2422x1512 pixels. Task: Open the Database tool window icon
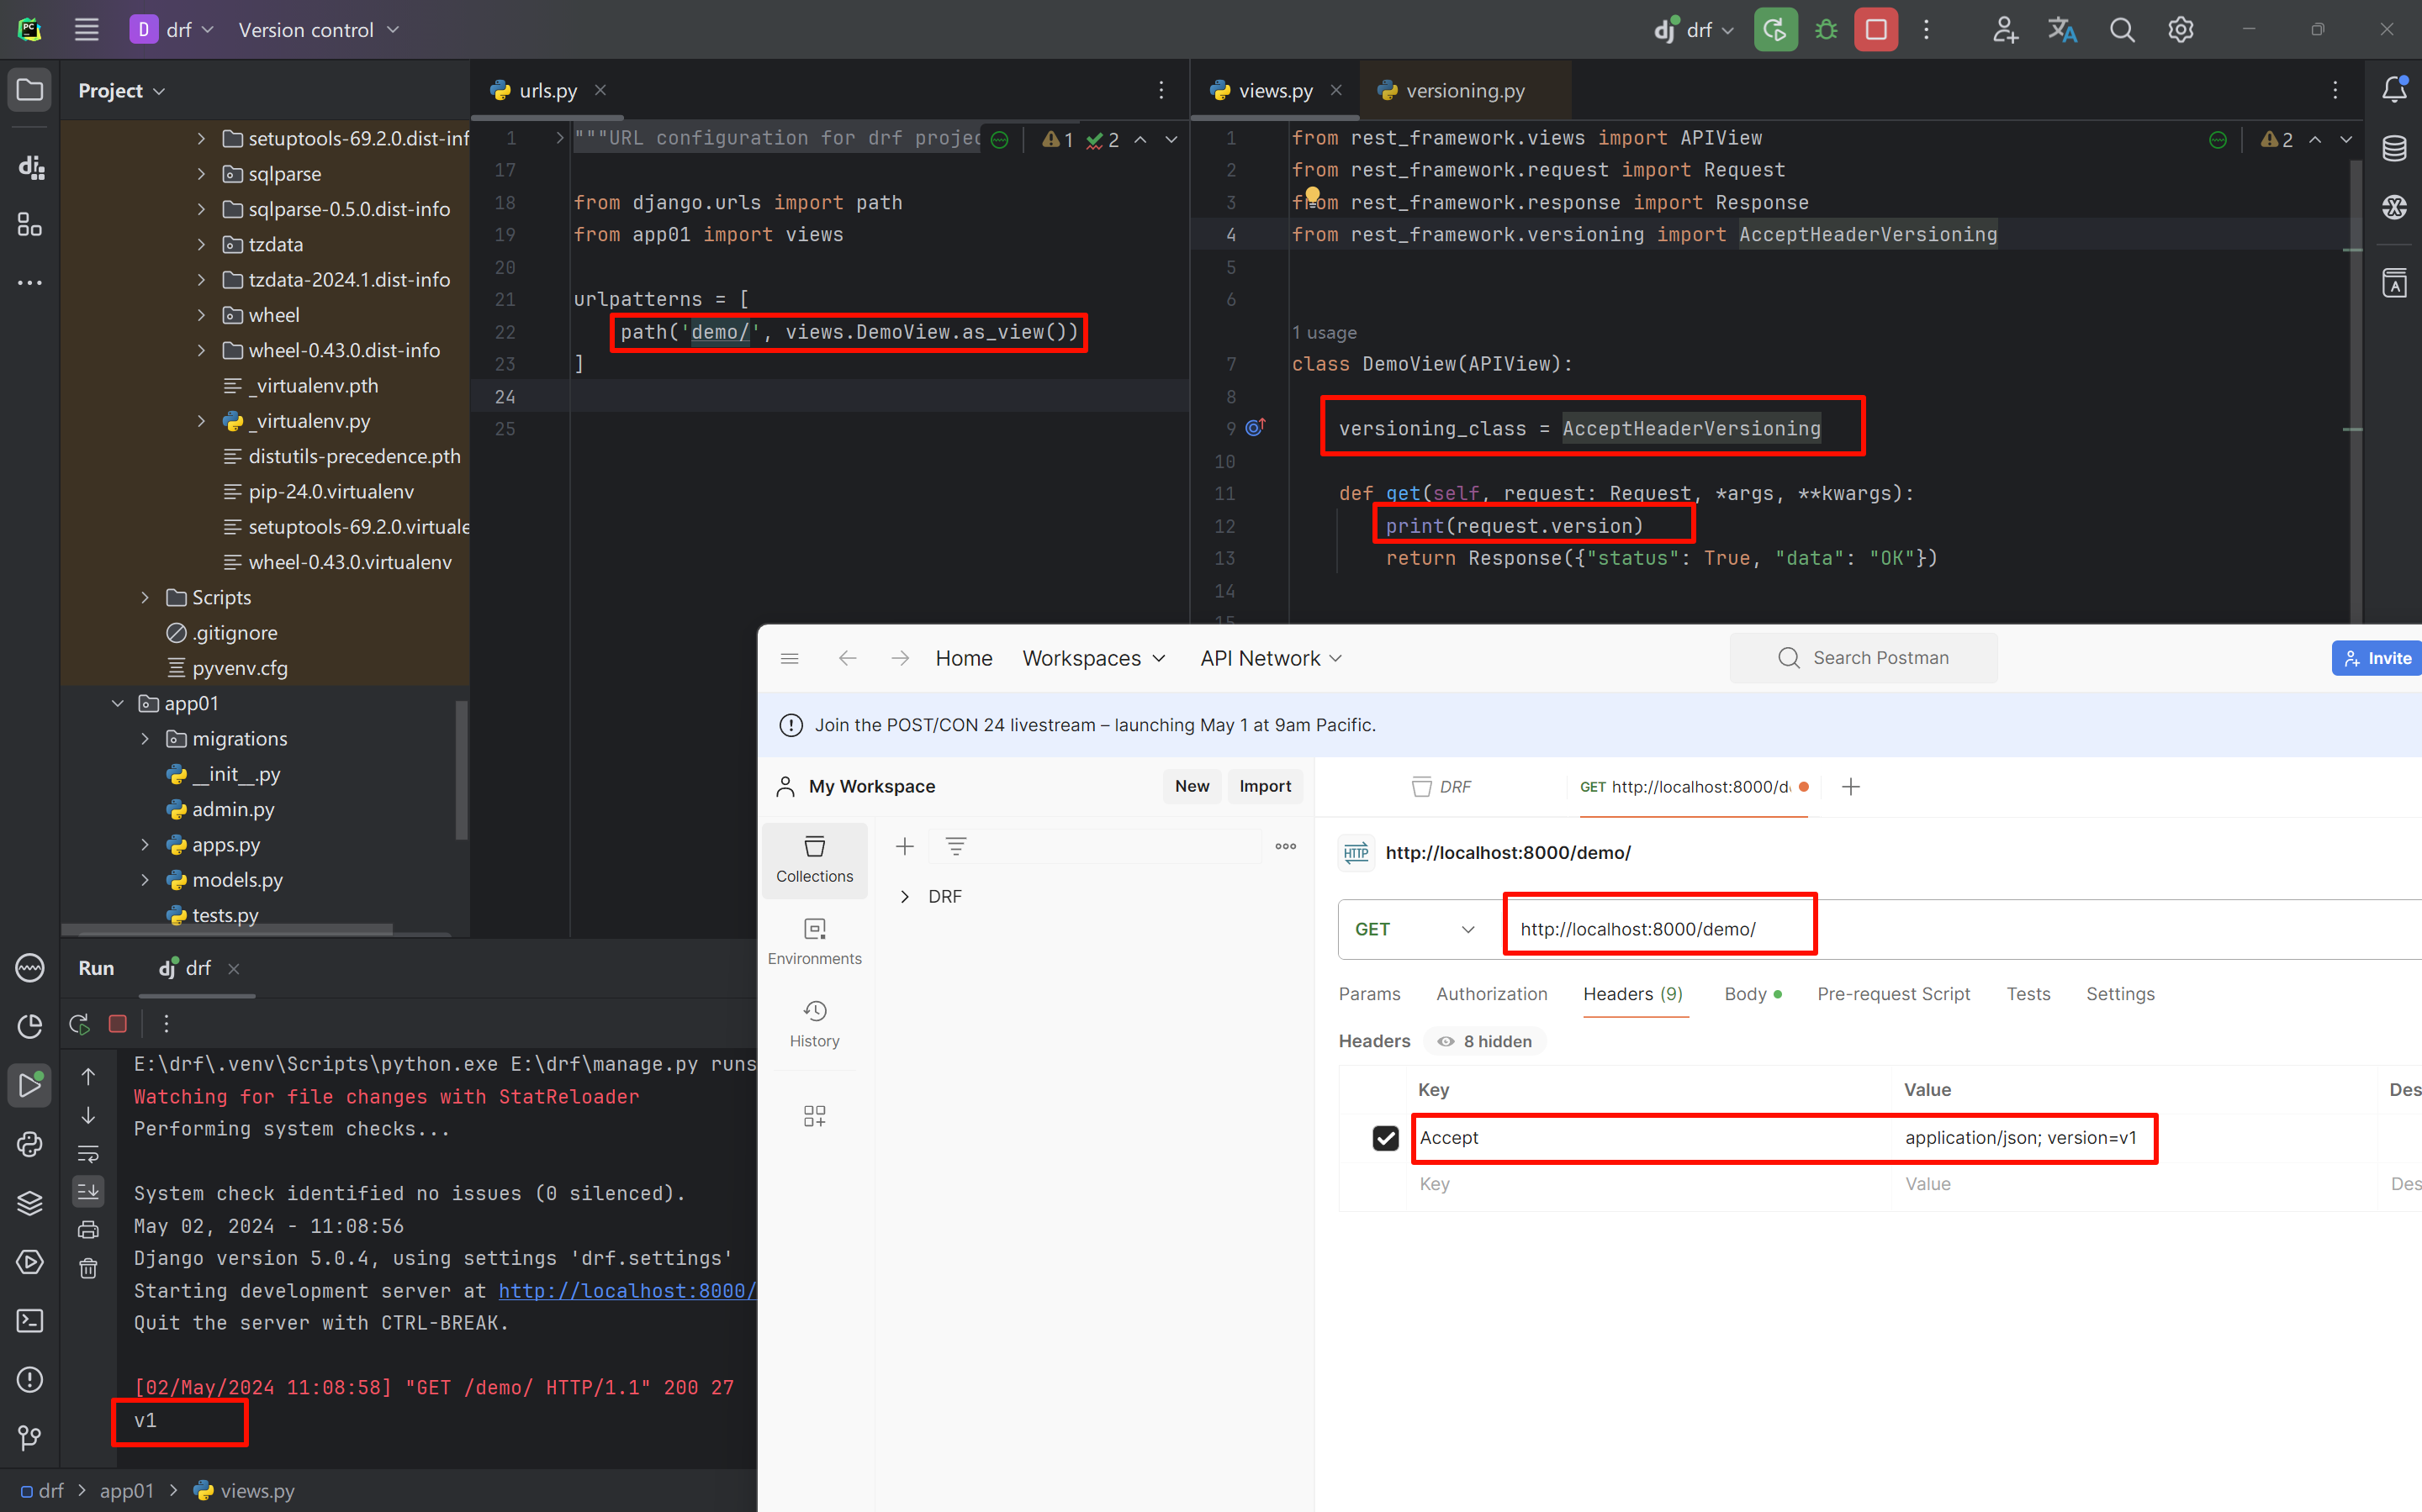coord(2394,148)
